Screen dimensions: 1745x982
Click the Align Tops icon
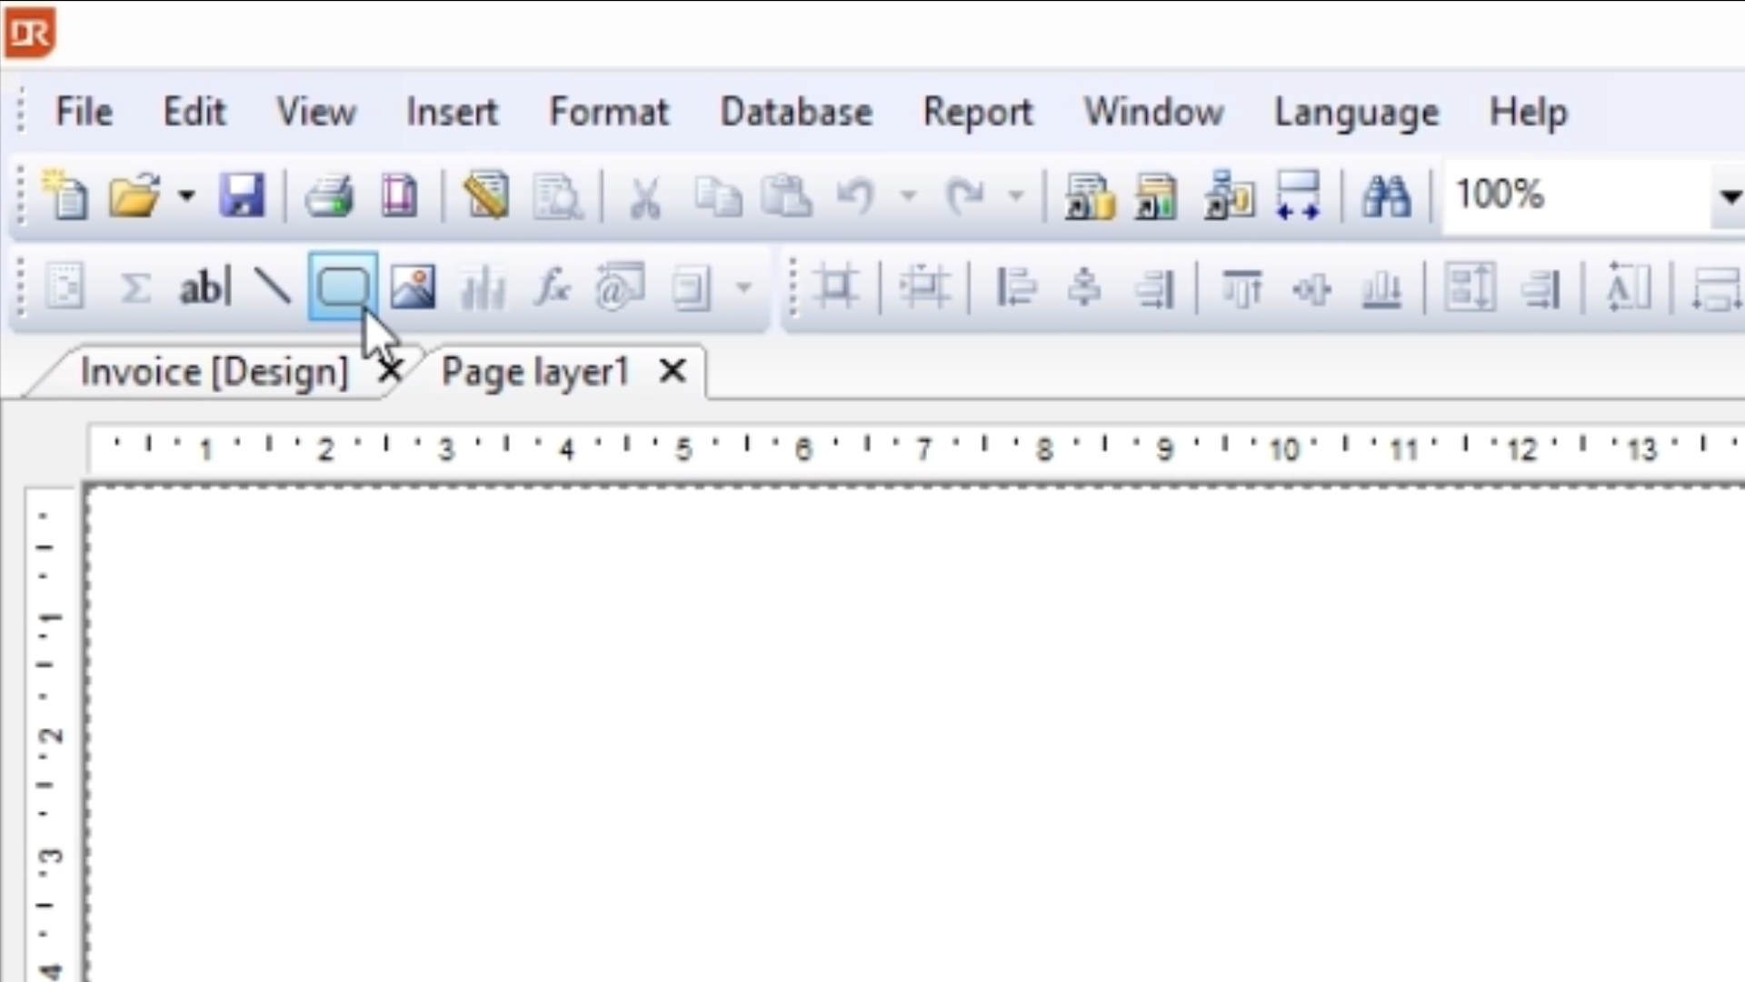tap(1241, 288)
